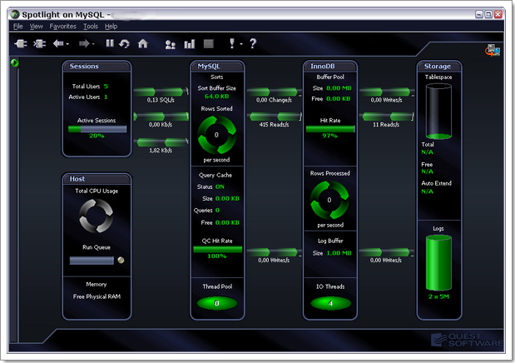Click the Storage panel header
Screen dimensions: 515x363
point(439,67)
